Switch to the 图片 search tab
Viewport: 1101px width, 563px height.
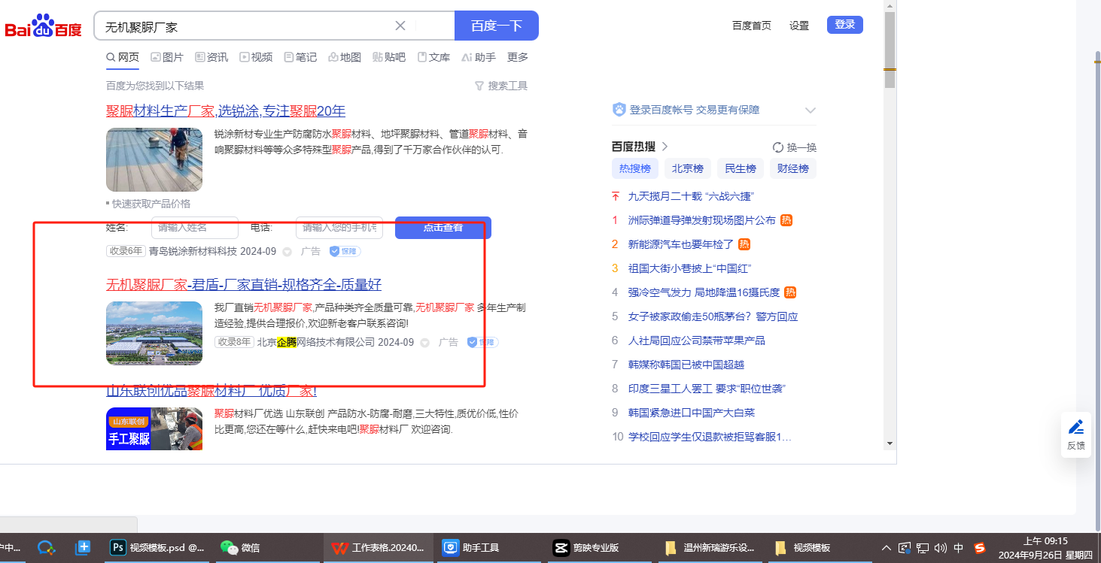click(x=166, y=57)
